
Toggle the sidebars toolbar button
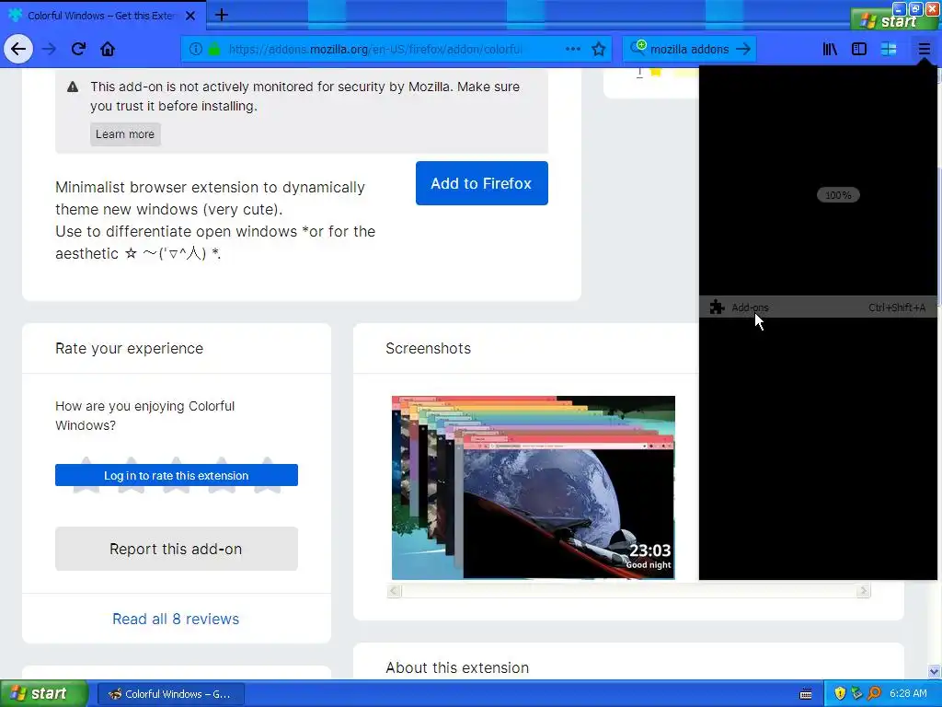[859, 49]
